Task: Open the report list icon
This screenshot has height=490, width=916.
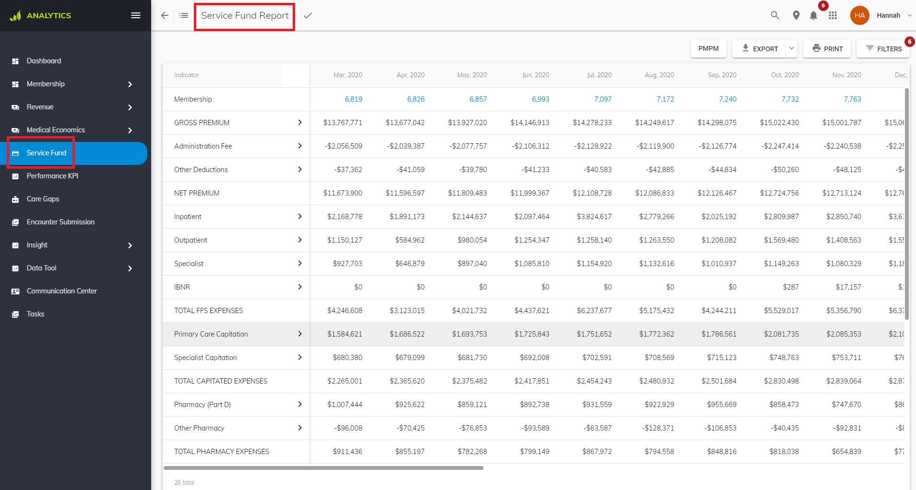Action: pyautogui.click(x=184, y=15)
